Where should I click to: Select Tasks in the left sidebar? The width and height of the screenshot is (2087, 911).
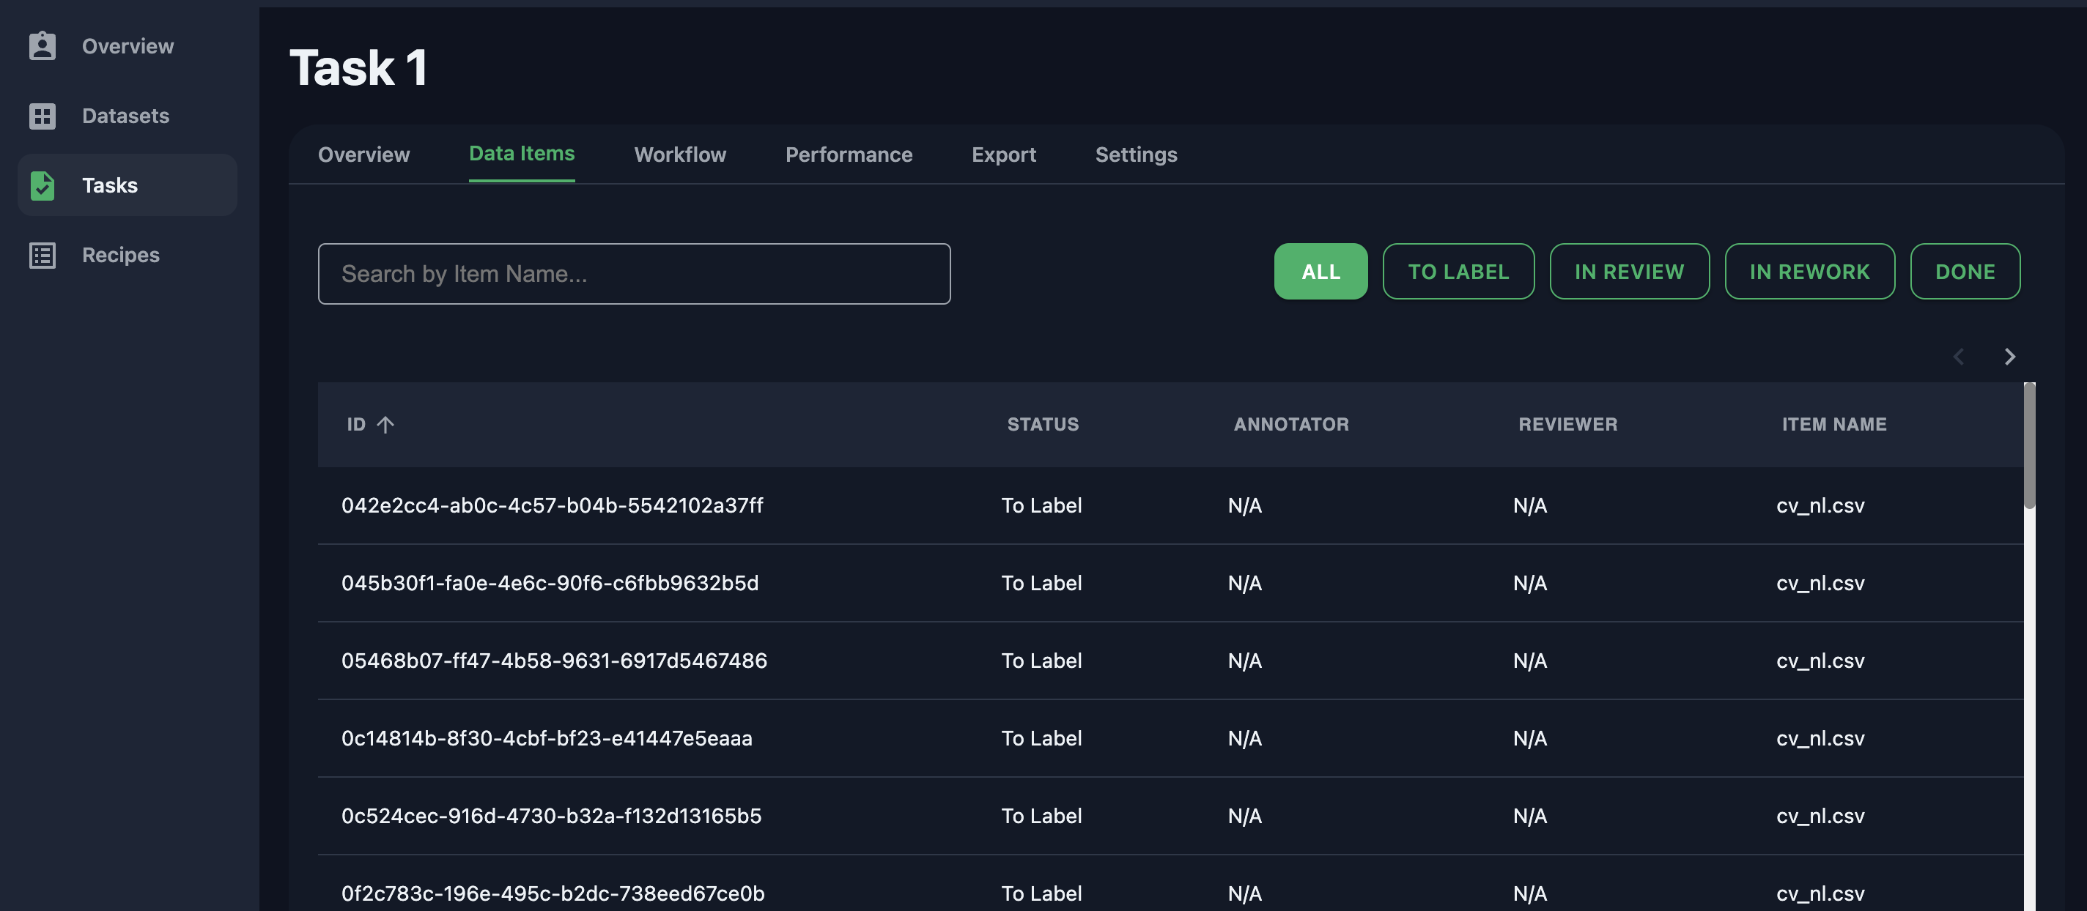(128, 185)
